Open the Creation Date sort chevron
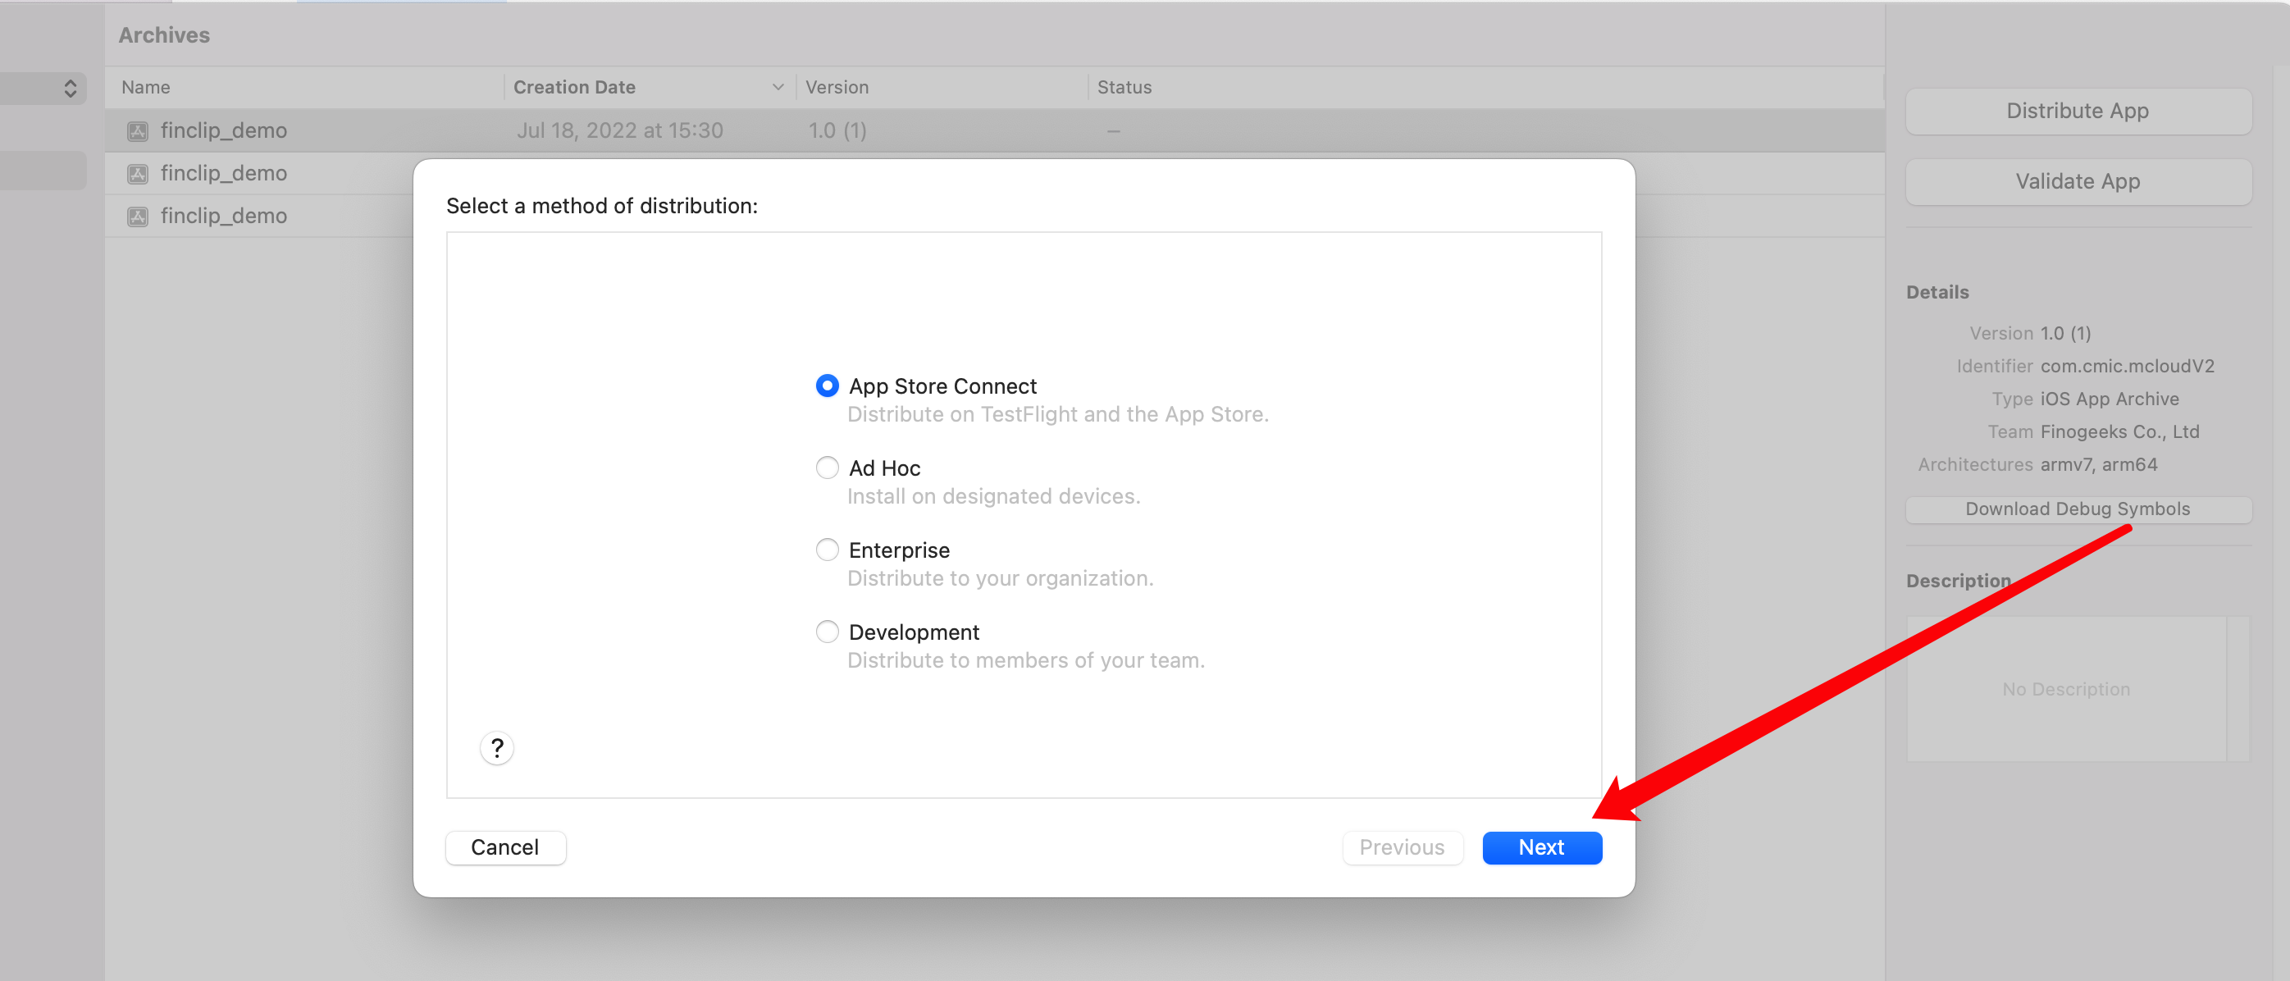 (x=778, y=86)
